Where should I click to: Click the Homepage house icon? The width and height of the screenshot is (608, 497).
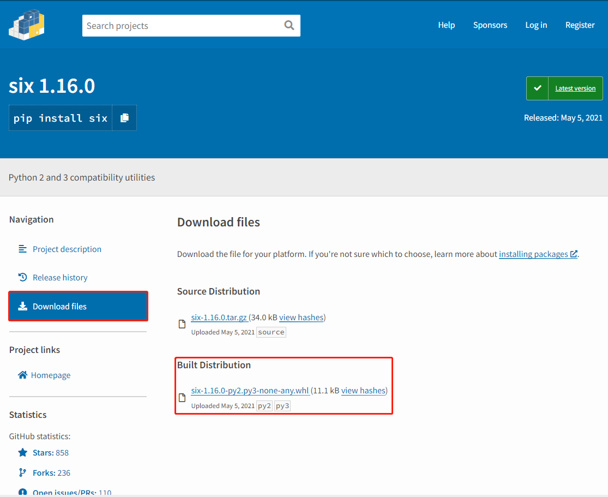[x=22, y=375]
